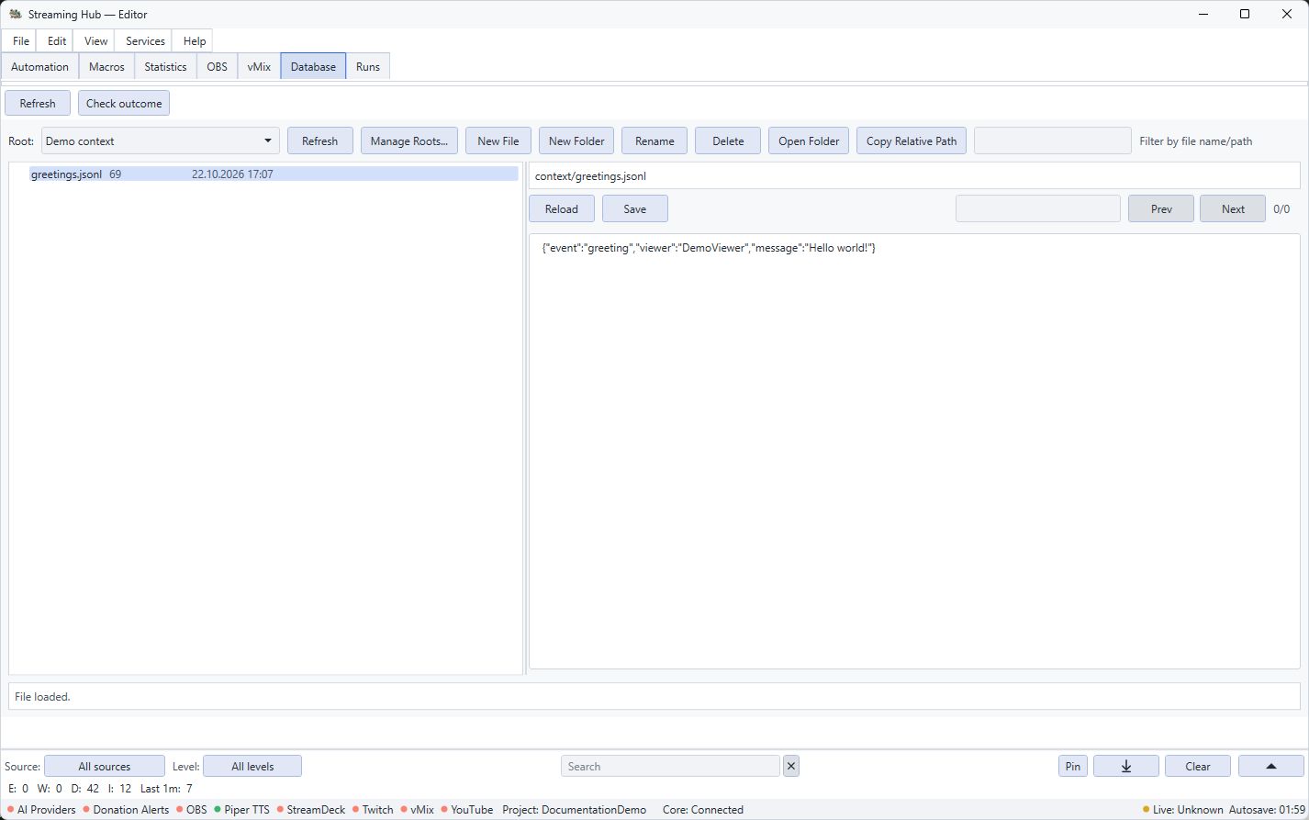Viewport: 1309px width, 820px height.
Task: Create a new file with New File
Action: pos(498,140)
